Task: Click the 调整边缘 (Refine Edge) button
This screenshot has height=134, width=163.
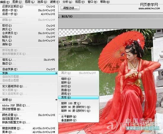Action: [70, 8]
